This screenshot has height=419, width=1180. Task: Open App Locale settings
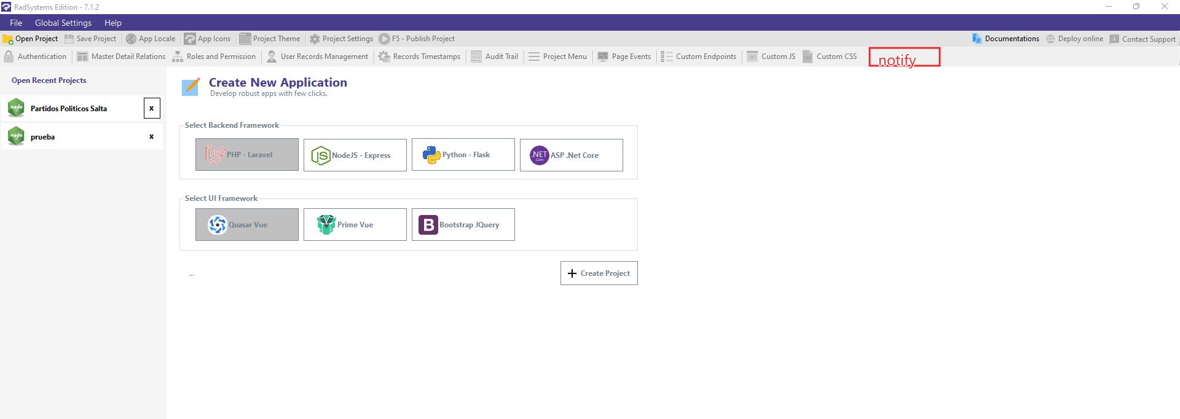pyautogui.click(x=151, y=39)
